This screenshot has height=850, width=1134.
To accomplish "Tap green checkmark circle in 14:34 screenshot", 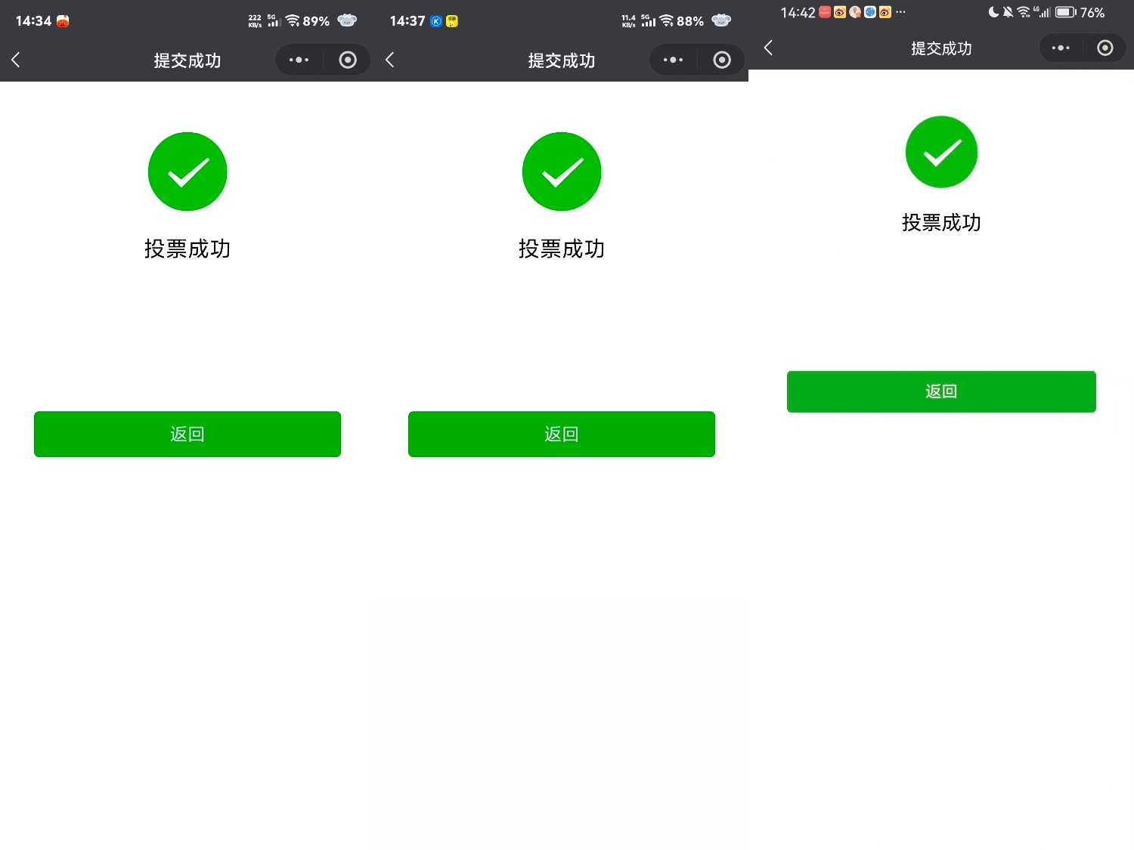I will tap(187, 172).
